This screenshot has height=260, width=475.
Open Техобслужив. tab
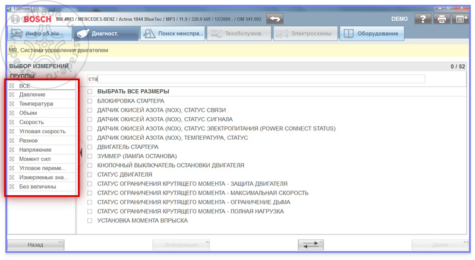click(239, 33)
